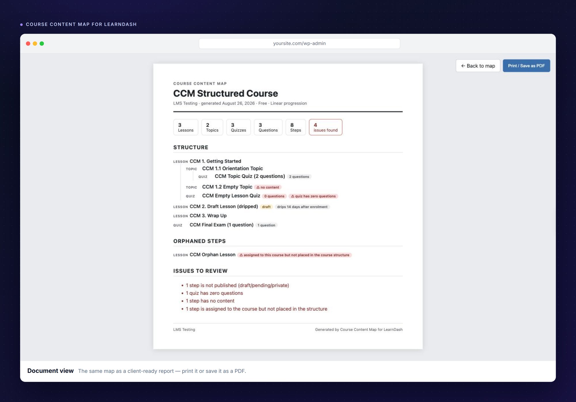Click drips 14 days after enrolment badge
The image size is (576, 402).
(302, 207)
